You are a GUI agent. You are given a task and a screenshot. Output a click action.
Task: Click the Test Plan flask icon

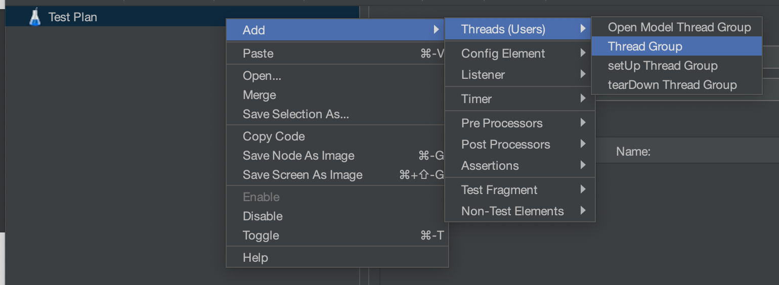(34, 17)
